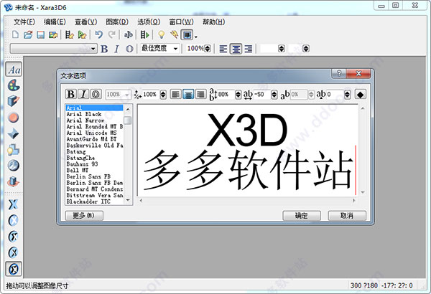Adjust the 100% zoom stepper in main toolbar
Viewport: 431px width, 294px height.
point(208,49)
